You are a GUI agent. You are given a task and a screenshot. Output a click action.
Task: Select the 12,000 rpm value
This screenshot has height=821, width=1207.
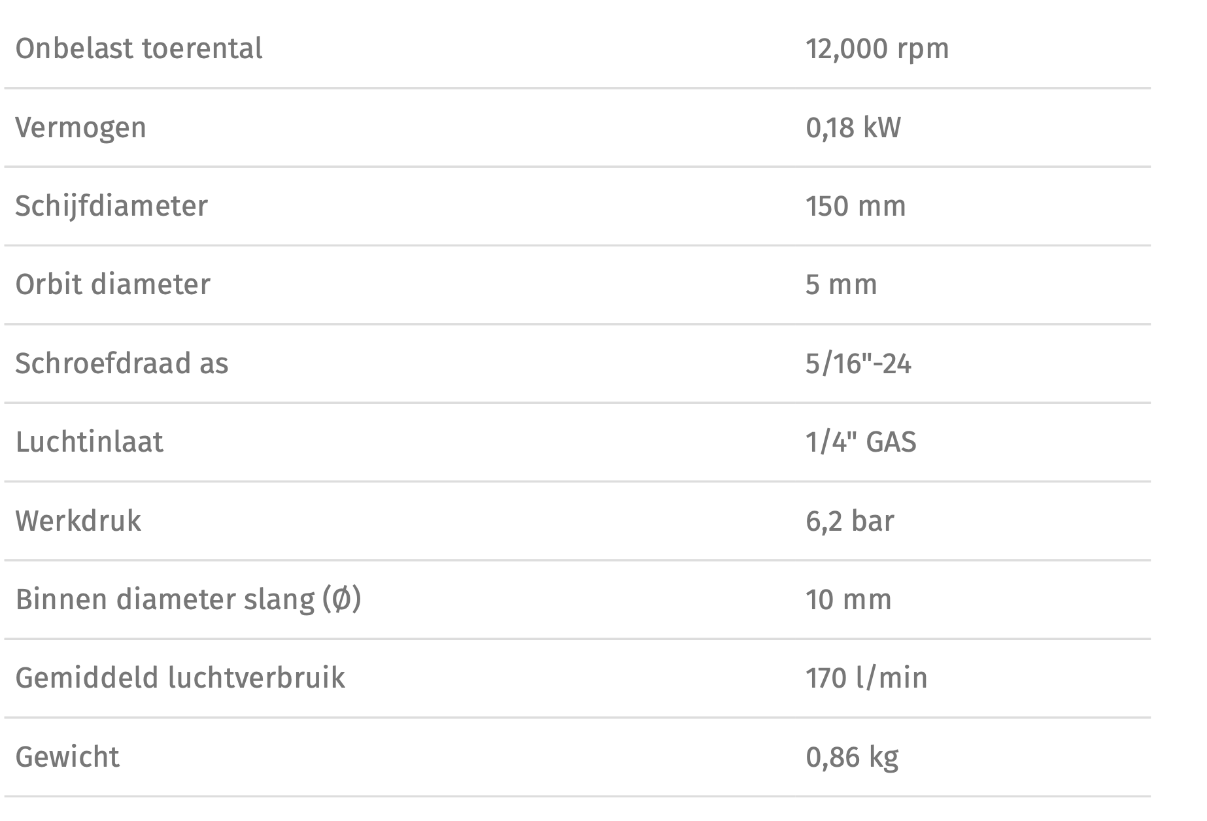877,49
